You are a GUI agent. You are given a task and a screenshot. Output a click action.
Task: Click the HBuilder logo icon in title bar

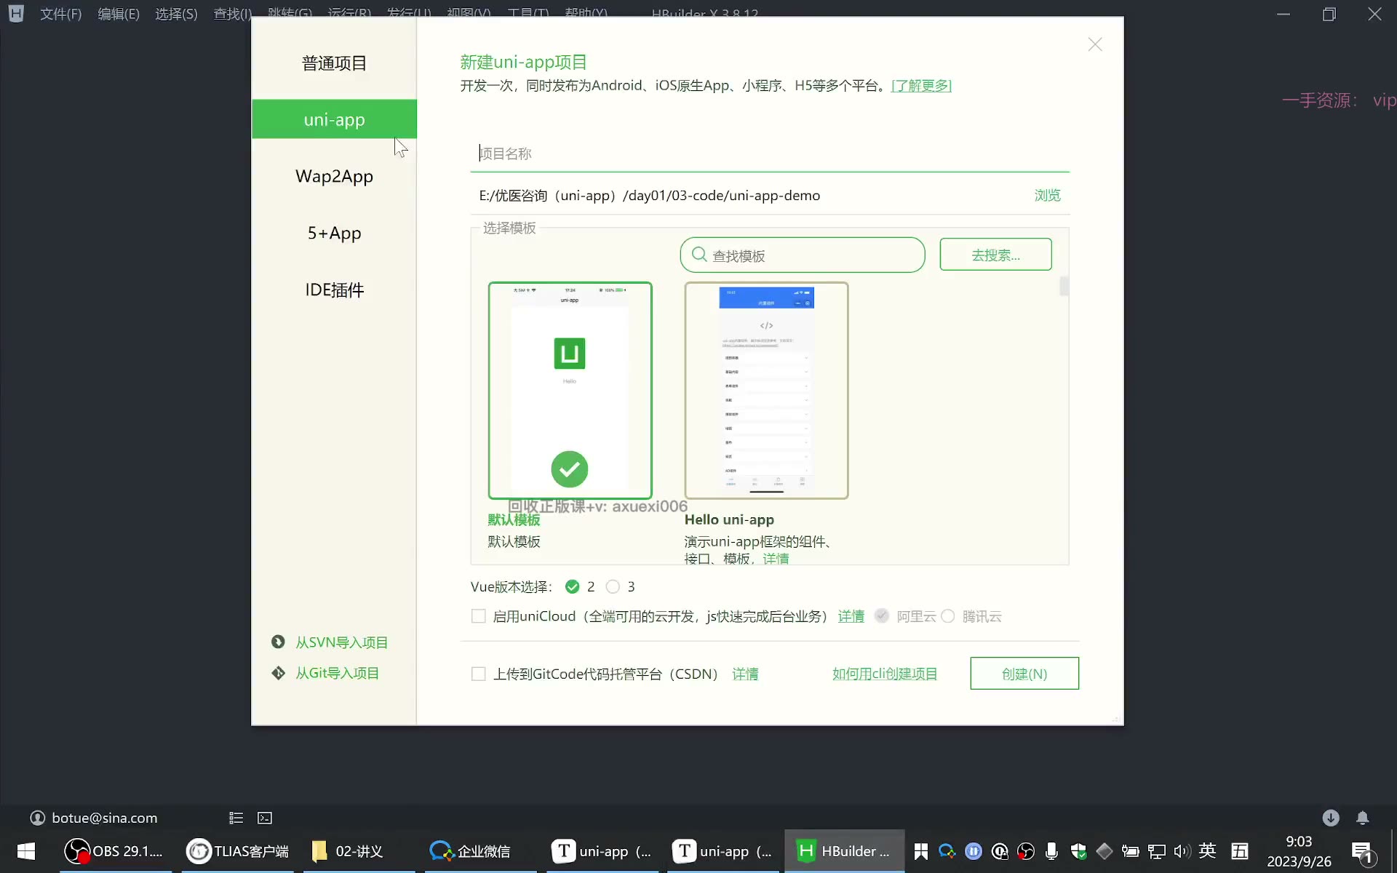[16, 13]
